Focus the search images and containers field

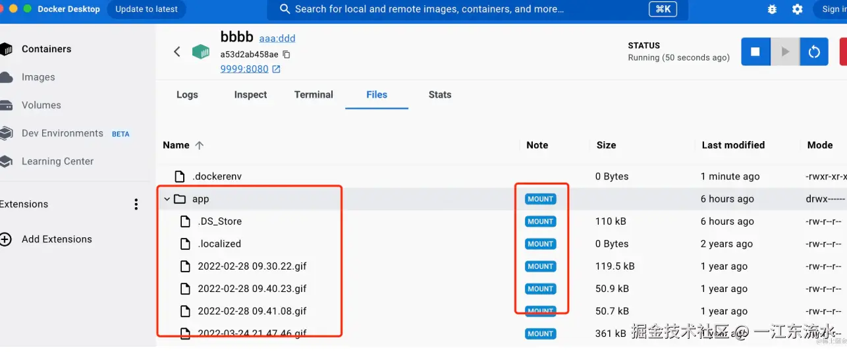[478, 9]
